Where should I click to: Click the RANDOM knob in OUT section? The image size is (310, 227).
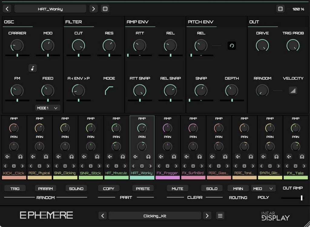[262, 91]
